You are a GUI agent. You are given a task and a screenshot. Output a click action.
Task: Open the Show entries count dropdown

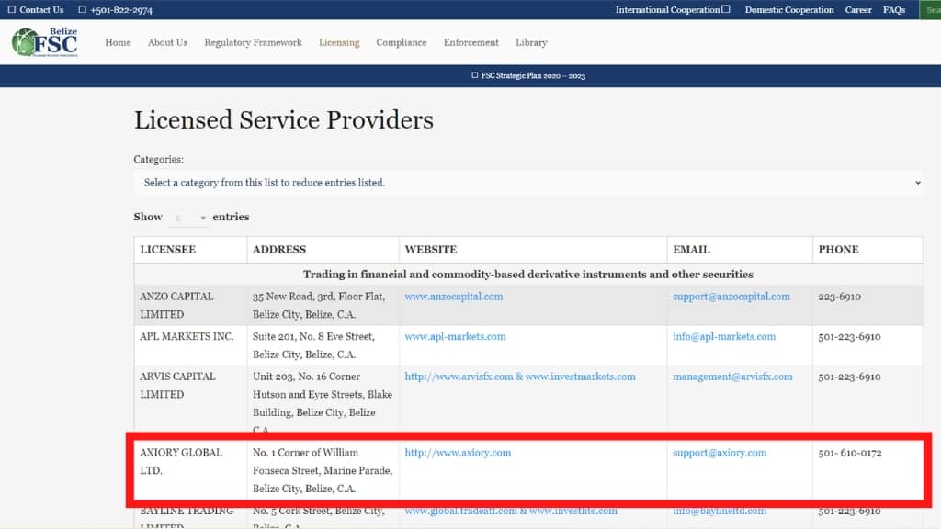187,217
